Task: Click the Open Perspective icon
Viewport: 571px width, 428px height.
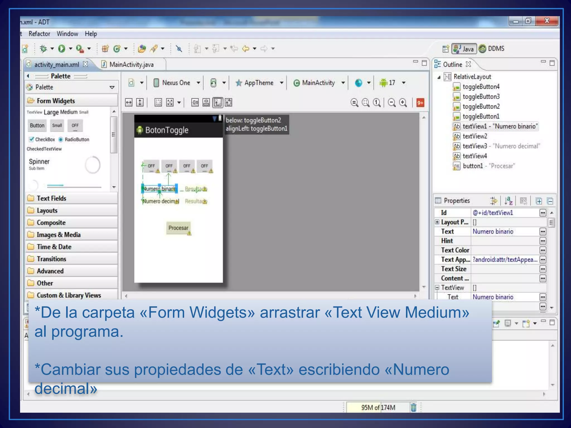Action: pyautogui.click(x=446, y=49)
